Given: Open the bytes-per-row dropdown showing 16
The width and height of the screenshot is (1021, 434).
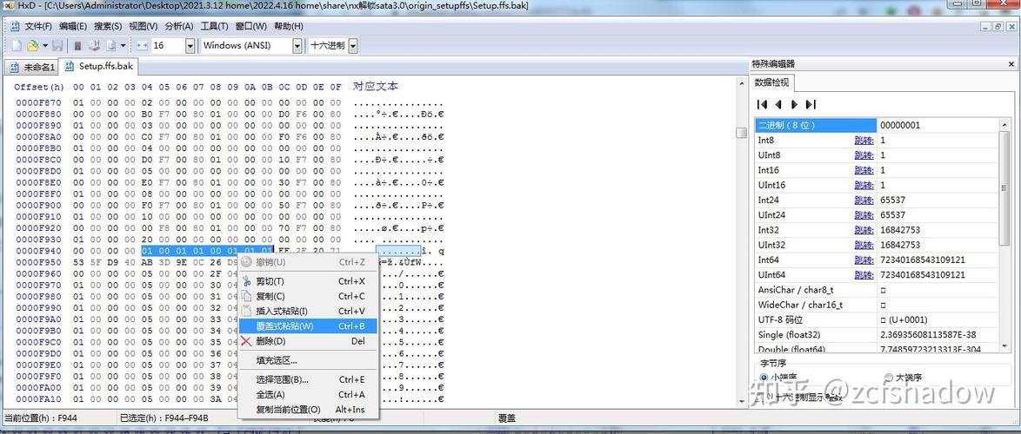Looking at the screenshot, I should (190, 45).
